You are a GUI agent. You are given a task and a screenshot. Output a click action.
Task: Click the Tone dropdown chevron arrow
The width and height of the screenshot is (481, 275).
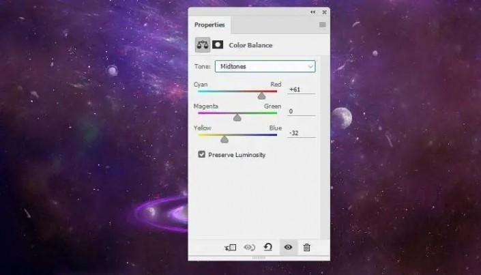pyautogui.click(x=310, y=67)
